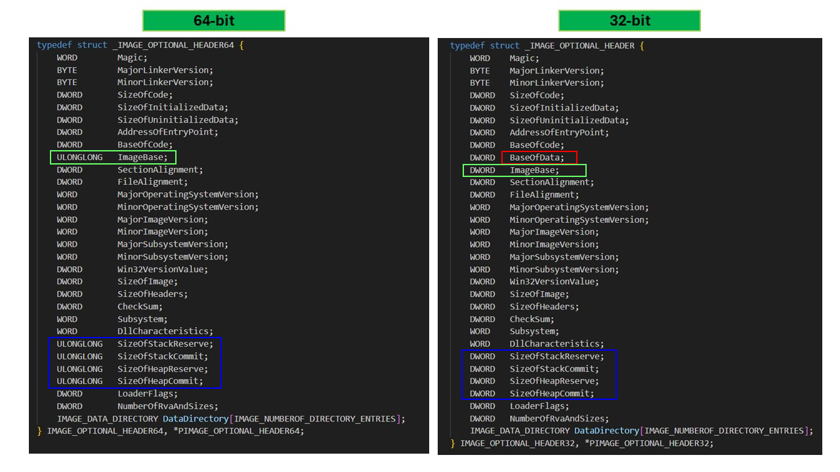Click the green "64-bit" heading label
This screenshot has height=472, width=840.
[214, 20]
